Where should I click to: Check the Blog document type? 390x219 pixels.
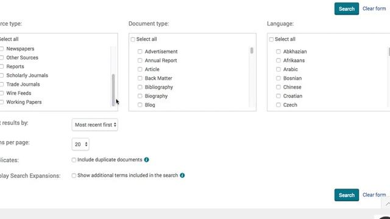(140, 105)
